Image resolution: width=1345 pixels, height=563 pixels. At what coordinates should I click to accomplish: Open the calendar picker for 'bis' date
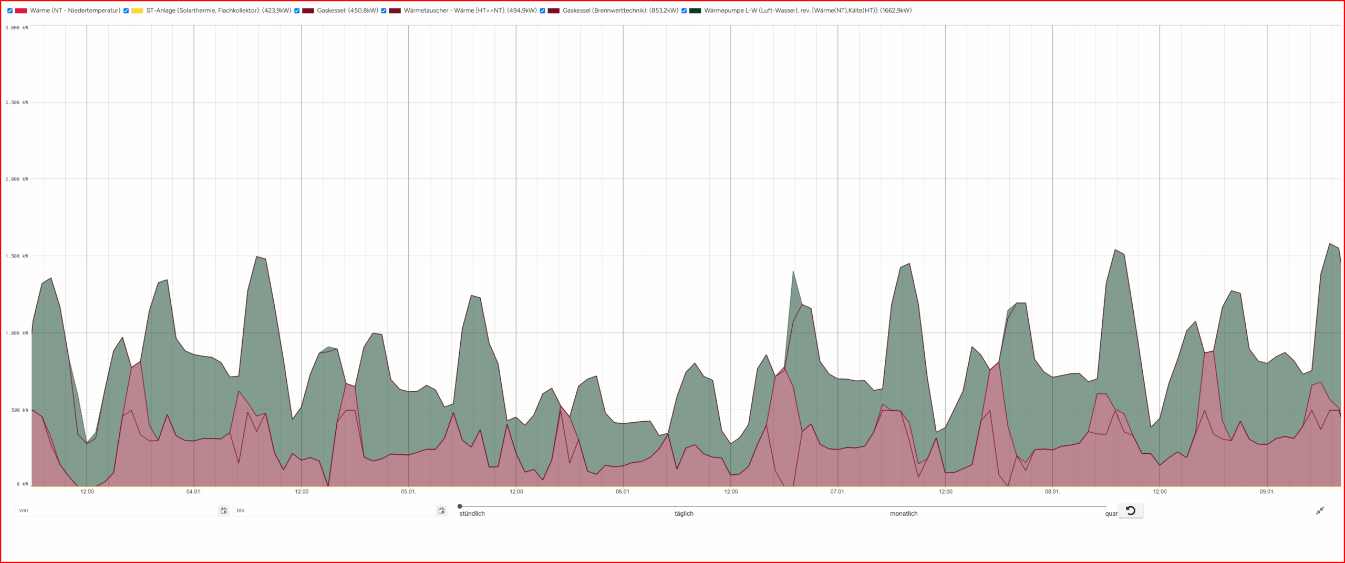(x=441, y=510)
